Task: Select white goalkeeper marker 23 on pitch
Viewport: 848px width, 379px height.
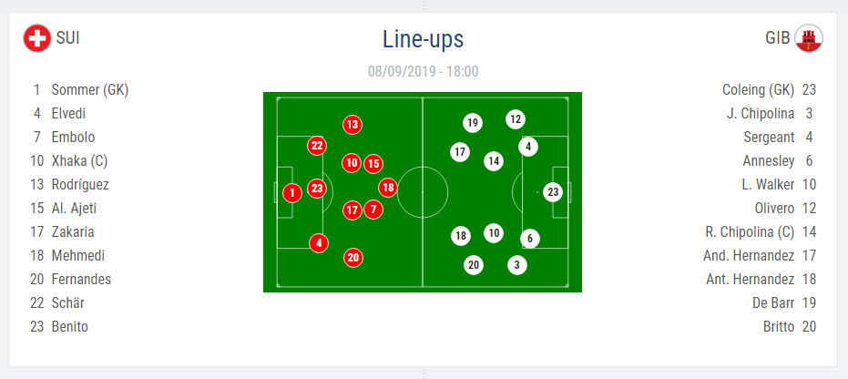Action: click(553, 192)
